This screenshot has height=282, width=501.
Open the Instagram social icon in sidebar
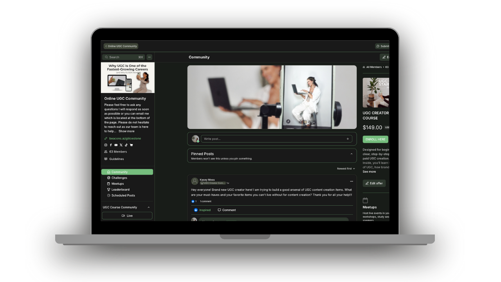(x=106, y=145)
